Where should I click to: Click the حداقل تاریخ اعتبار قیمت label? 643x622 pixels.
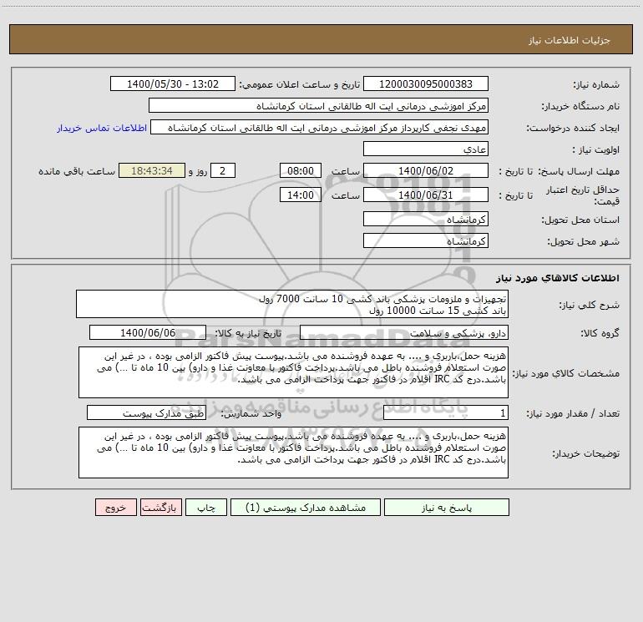583,195
